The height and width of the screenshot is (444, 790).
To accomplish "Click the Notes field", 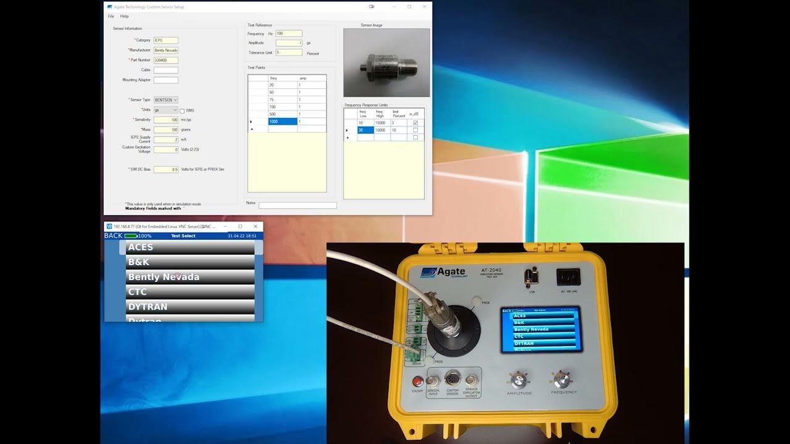I will pos(297,205).
